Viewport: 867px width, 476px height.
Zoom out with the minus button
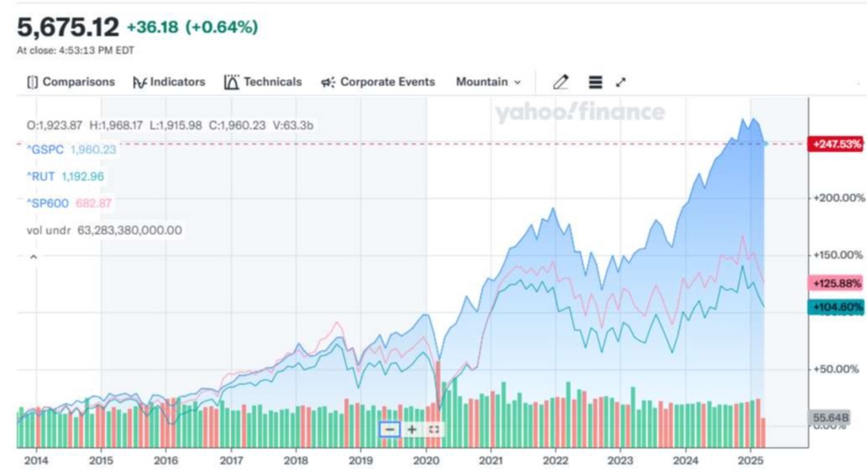point(389,429)
